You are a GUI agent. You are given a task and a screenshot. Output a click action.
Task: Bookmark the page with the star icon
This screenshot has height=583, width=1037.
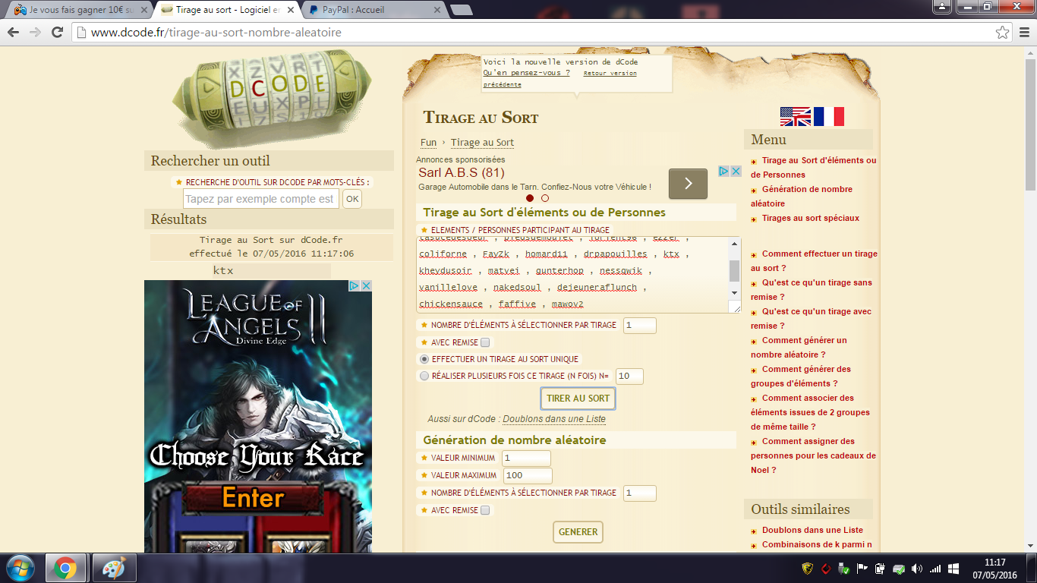[x=1003, y=33]
